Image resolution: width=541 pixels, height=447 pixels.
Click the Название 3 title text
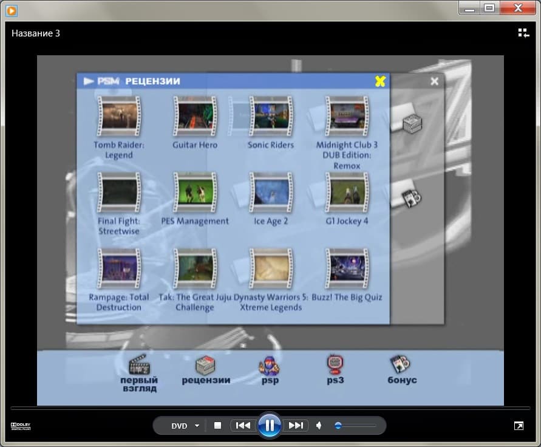pos(36,33)
